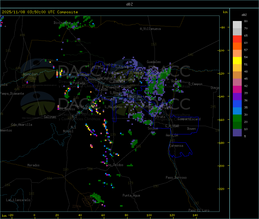The width and height of the screenshot is (259, 219).
Task: Click the yellow 54 dBZ legend swatch
Action: 237,61
